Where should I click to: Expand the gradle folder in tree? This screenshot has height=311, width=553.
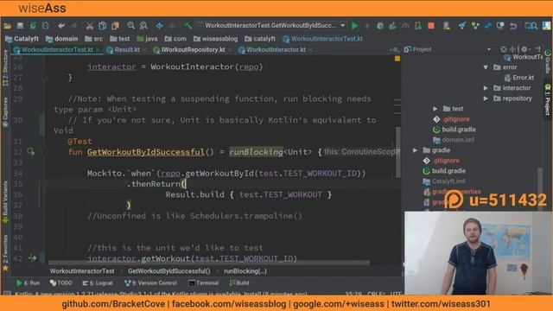pyautogui.click(x=415, y=150)
